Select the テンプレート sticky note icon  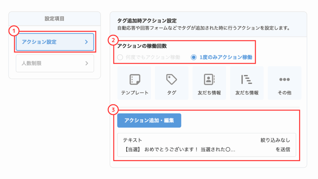[135, 79]
